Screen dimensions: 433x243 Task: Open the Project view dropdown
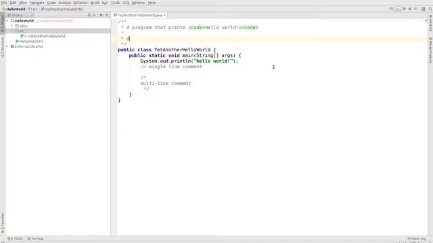point(20,15)
